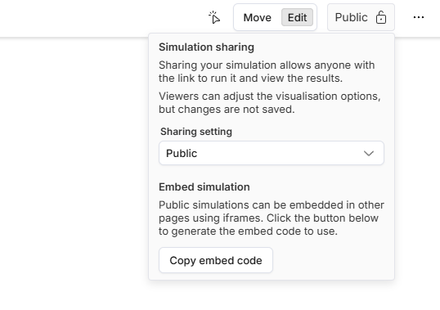Click the "Sharing your simulation allows" paragraph
Screen dimensions: 440x310
click(267, 71)
